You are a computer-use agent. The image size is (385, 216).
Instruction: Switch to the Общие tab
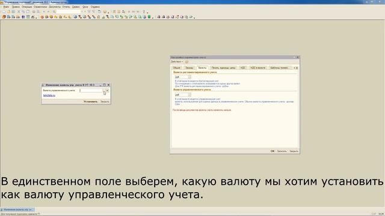tap(176, 68)
